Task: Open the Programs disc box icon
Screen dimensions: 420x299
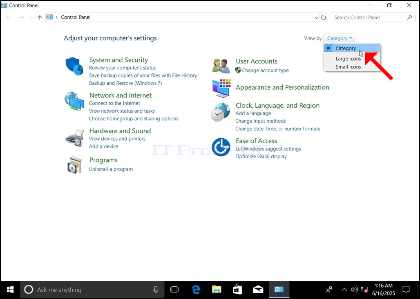Action: (x=74, y=165)
